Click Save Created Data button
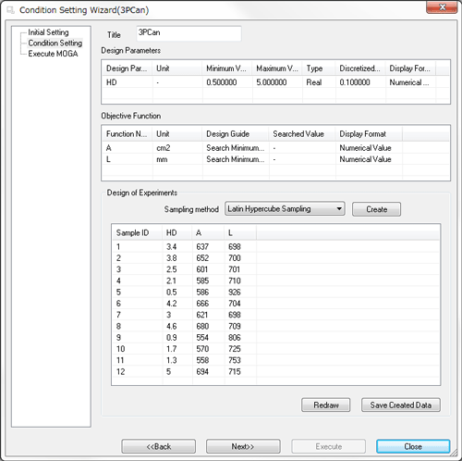Screen dimensions: 462x461 coord(401,405)
